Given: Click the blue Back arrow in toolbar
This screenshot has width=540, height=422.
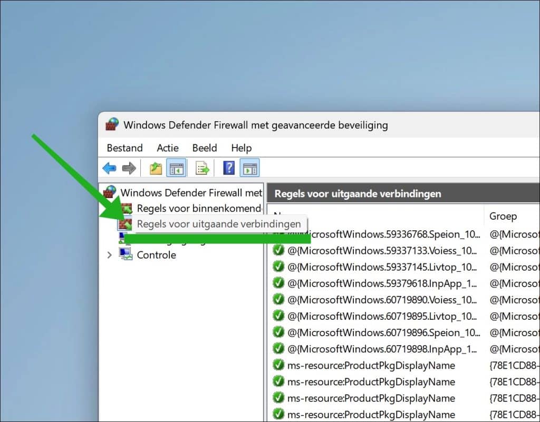Looking at the screenshot, I should tap(109, 168).
